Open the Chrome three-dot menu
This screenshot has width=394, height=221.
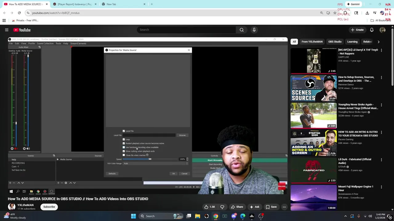pos(390,13)
